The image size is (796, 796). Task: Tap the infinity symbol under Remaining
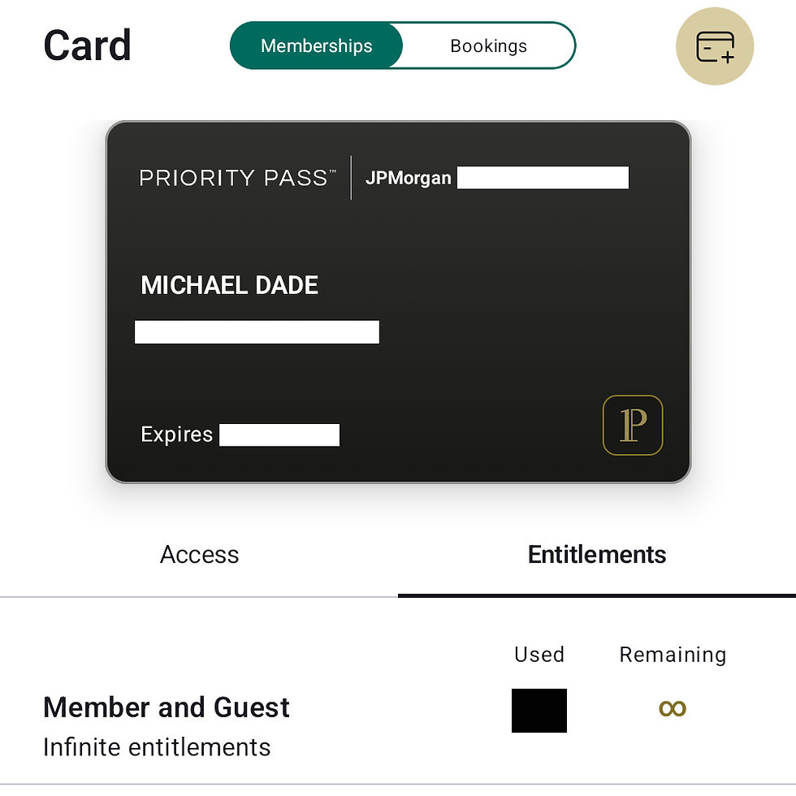point(673,709)
